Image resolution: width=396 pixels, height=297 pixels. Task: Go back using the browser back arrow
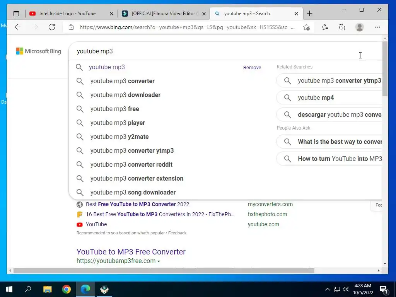[x=18, y=27]
